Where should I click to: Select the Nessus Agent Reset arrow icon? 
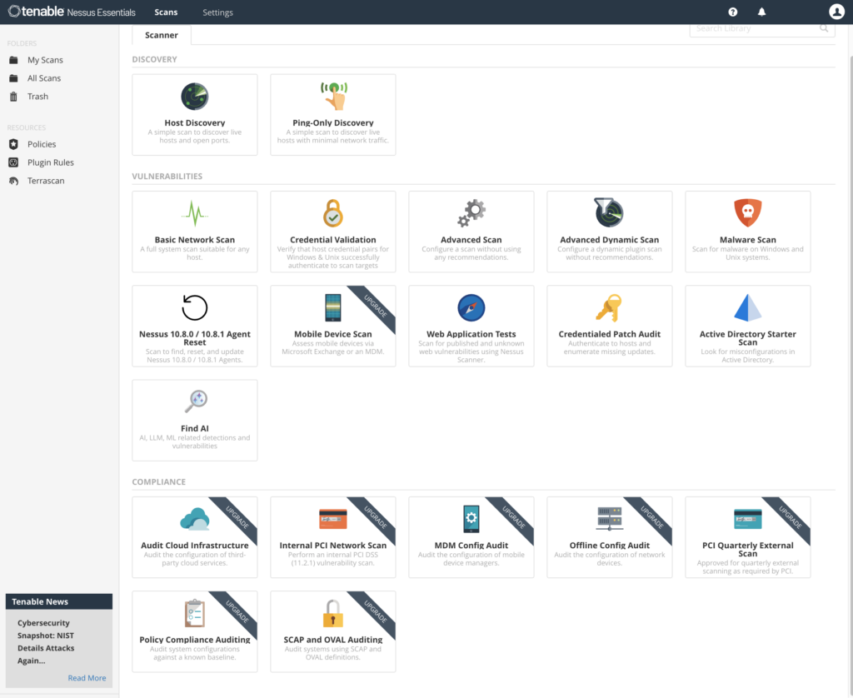pos(195,307)
